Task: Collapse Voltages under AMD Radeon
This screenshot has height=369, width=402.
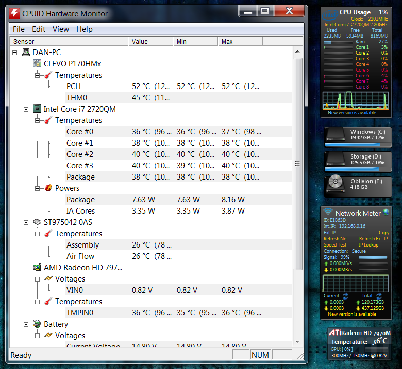Action: [x=37, y=279]
